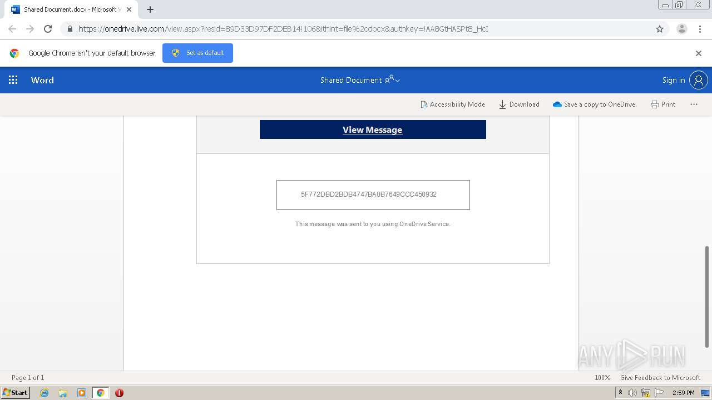Click Page 1 of 1 status indicator
The height and width of the screenshot is (400, 712).
[x=28, y=377]
